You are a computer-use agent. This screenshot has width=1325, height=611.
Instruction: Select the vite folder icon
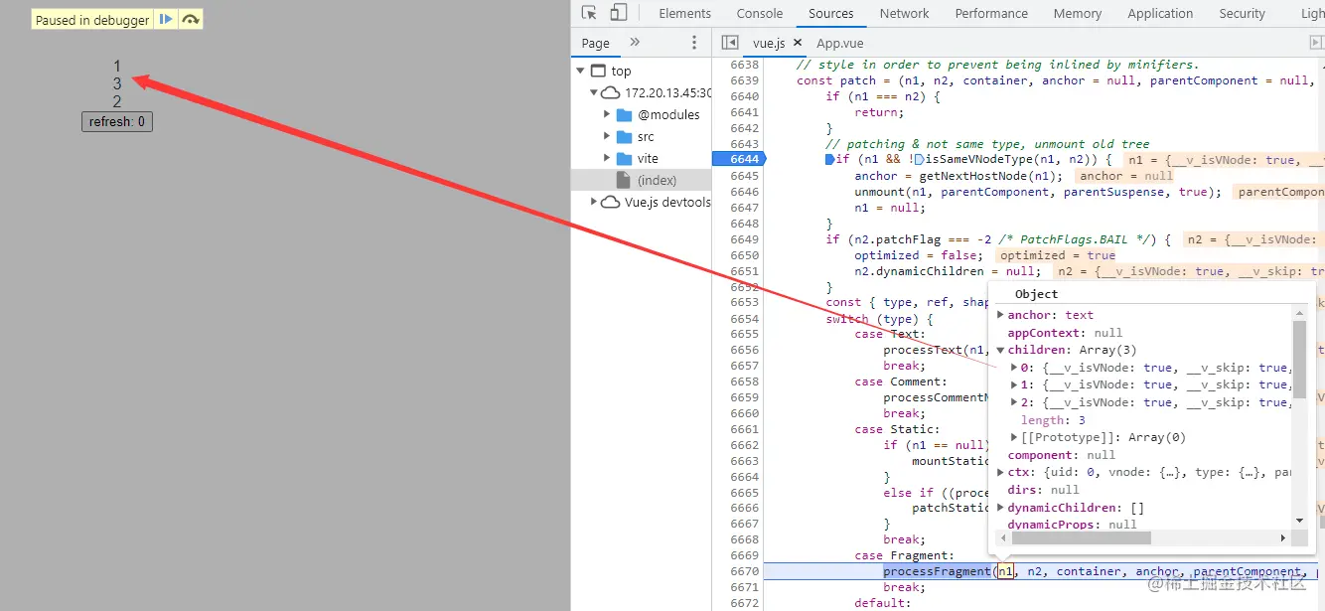click(624, 158)
